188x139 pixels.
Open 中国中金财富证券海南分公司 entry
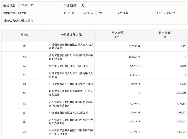[71, 84]
